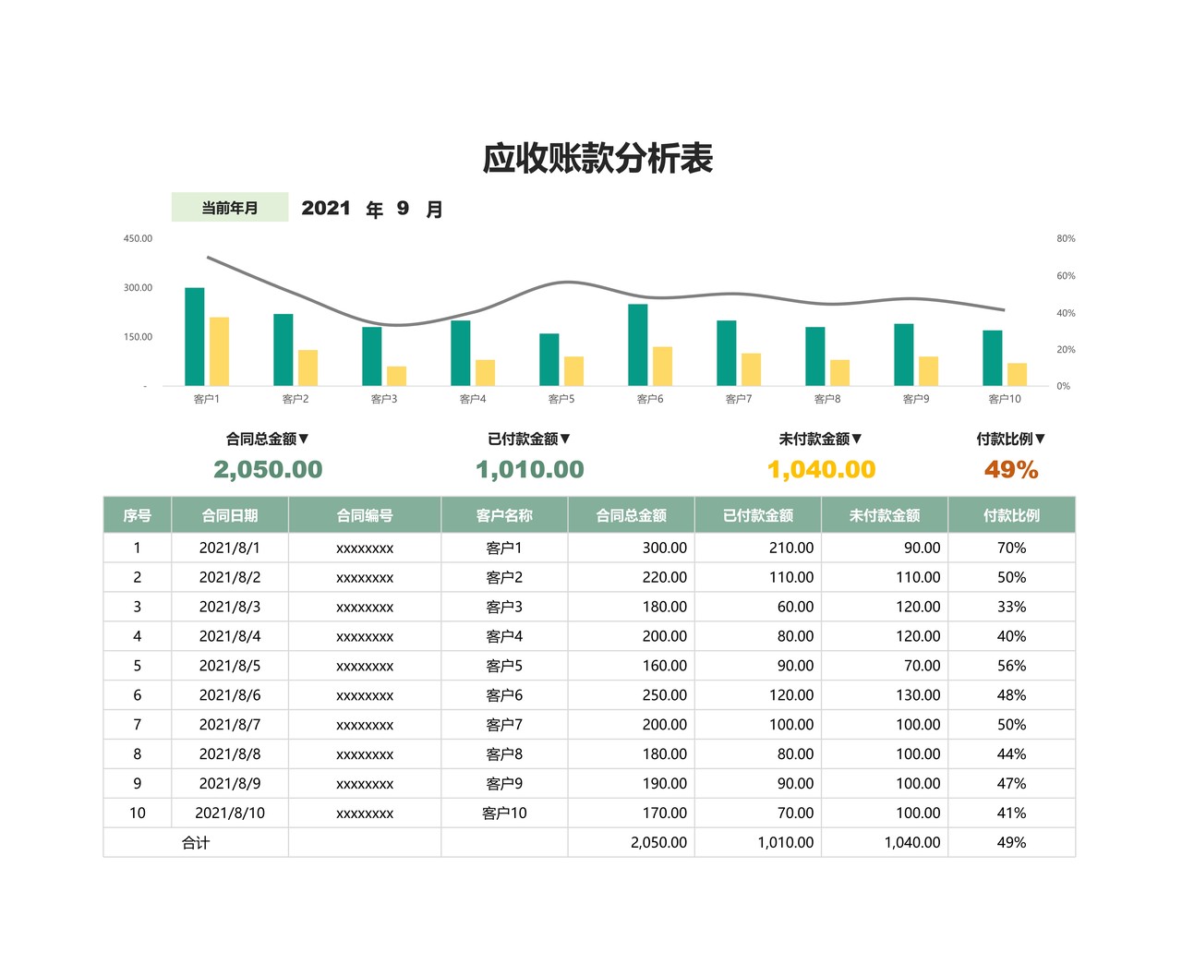Open the 未付款金额 dropdown arrow
Screen dimensions: 1182x976
[857, 439]
